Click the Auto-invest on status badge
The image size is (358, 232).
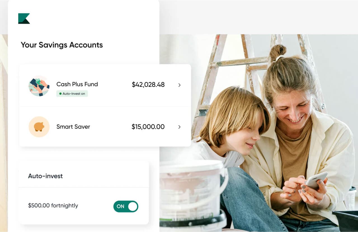pyautogui.click(x=72, y=94)
